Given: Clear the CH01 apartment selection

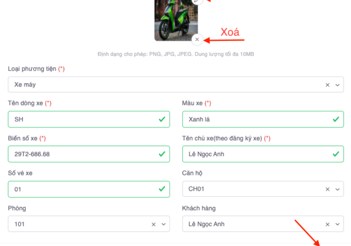Looking at the screenshot, I should tap(327, 189).
